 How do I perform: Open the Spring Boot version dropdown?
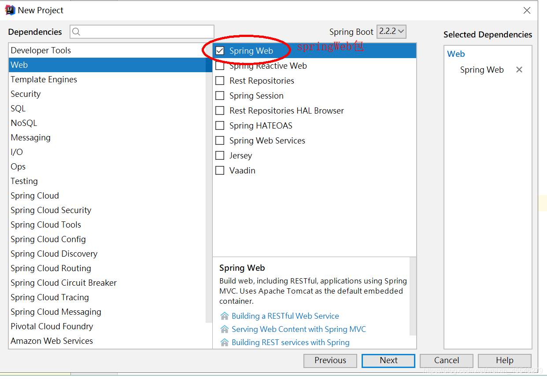pyautogui.click(x=391, y=31)
